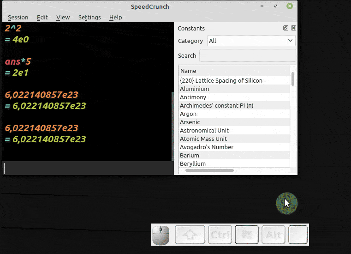This screenshot has height=254, width=351.
Task: Click the Alt key indicator in the overlay
Action: [x=274, y=235]
